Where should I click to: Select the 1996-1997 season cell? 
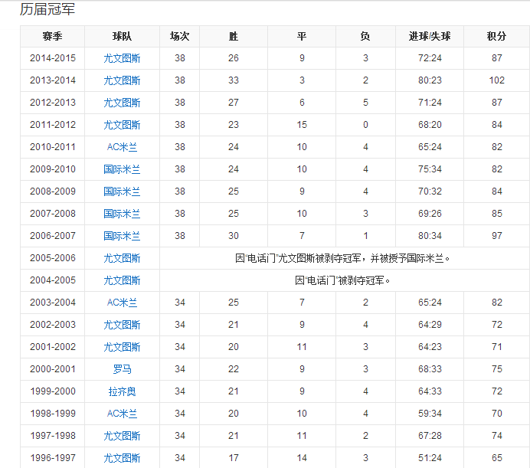[52, 458]
